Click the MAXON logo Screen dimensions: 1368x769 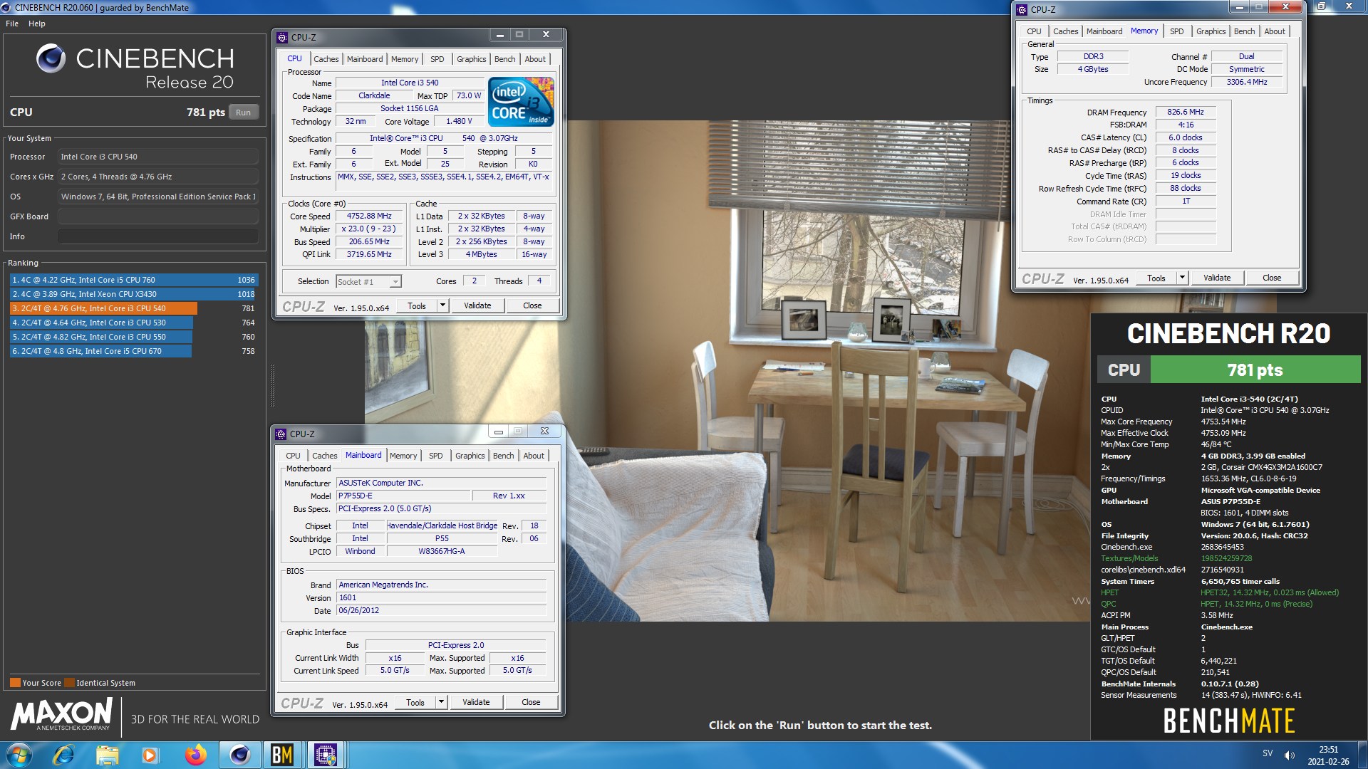point(61,713)
